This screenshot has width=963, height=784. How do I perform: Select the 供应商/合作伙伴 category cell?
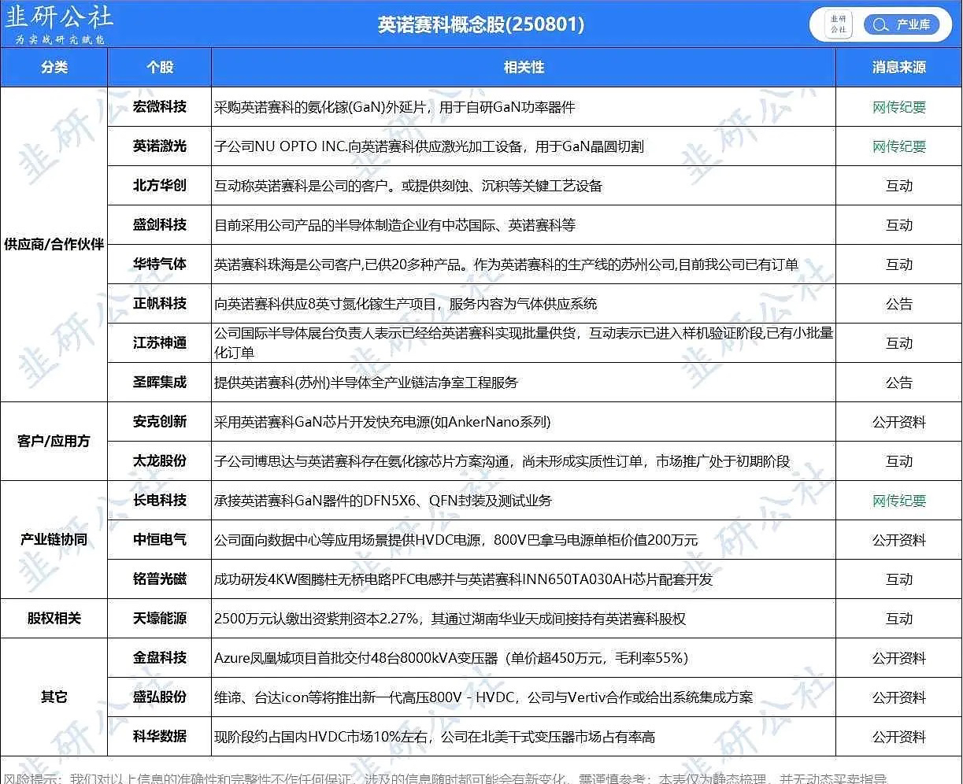pyautogui.click(x=54, y=244)
